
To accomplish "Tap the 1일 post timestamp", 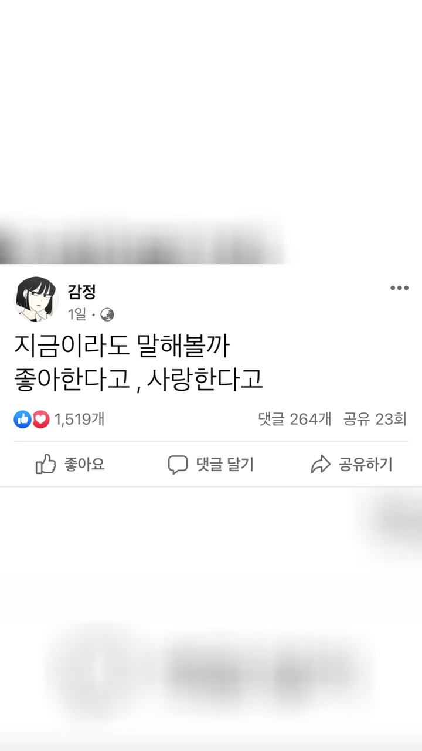I will (77, 314).
